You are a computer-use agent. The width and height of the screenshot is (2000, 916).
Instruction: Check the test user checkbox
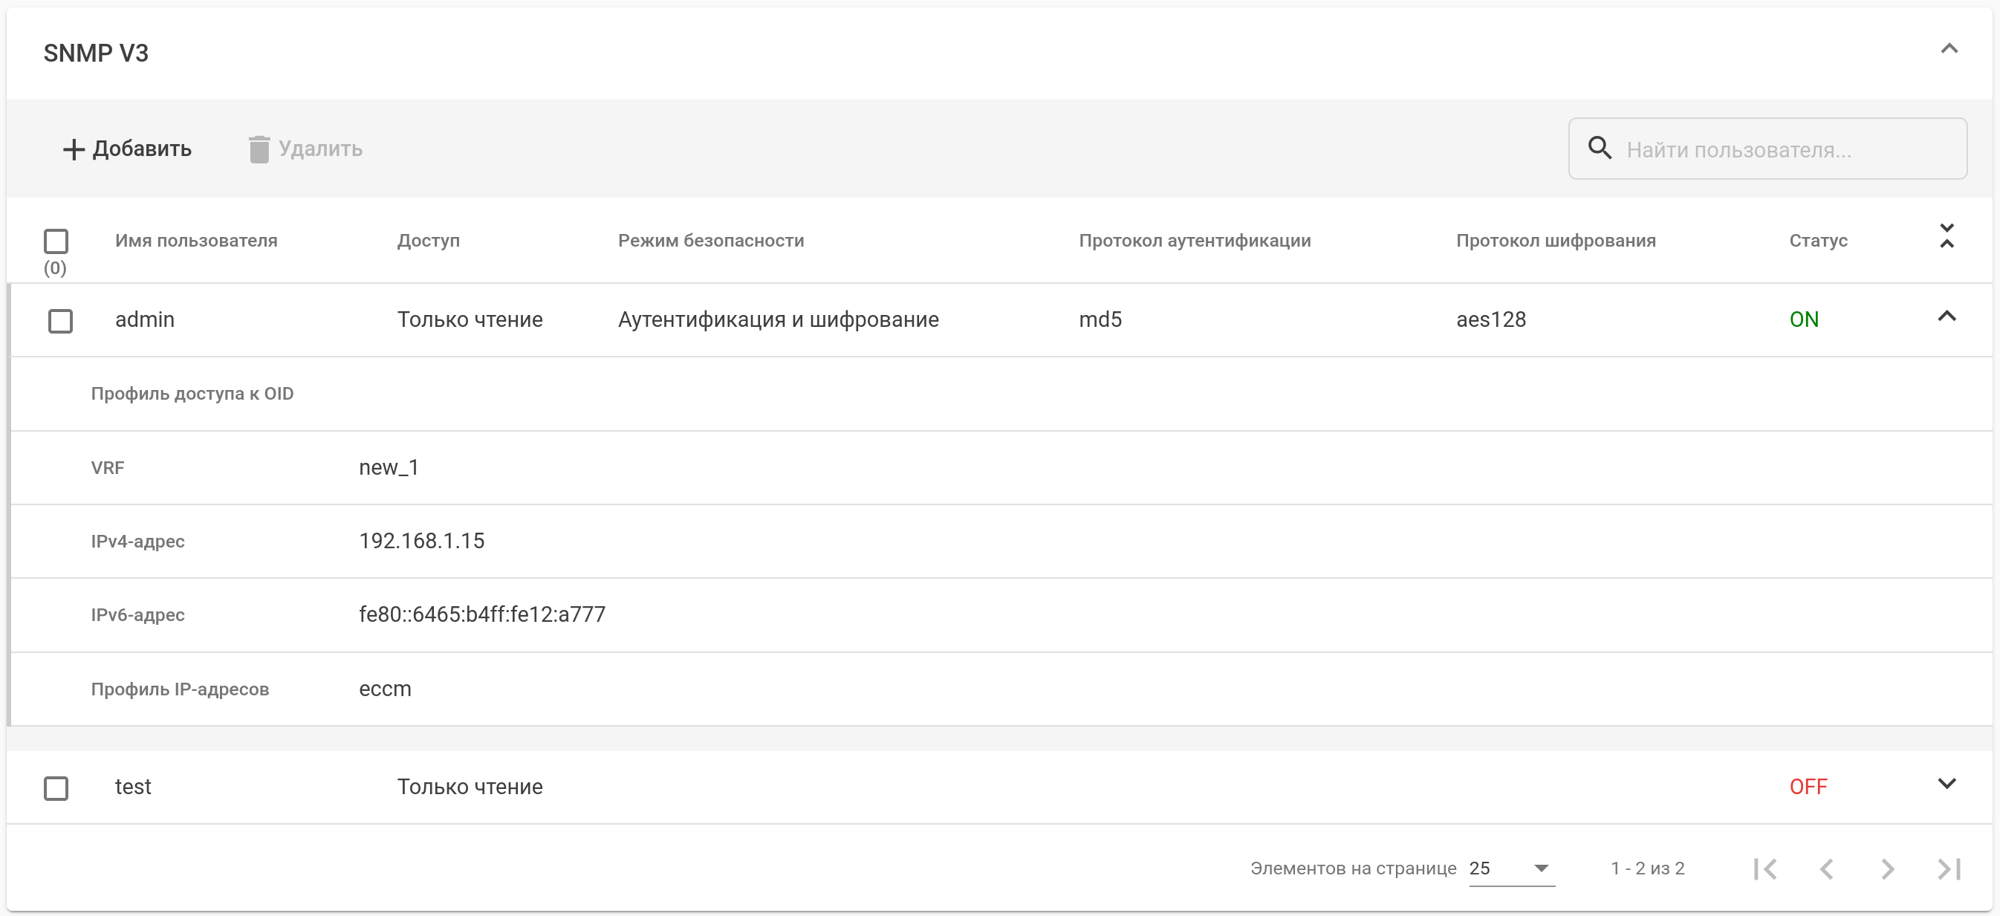(x=56, y=788)
